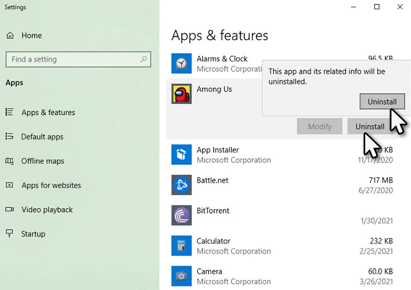Click the 2/25/2021 date for Calculator
This screenshot has height=290, width=411.
(x=376, y=251)
